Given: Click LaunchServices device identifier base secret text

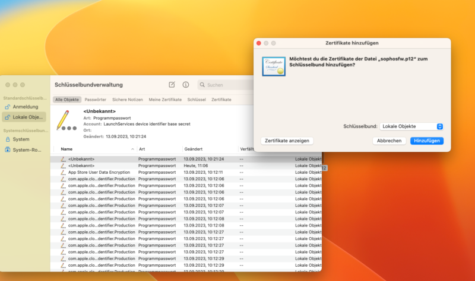Looking at the screenshot, I should tap(147, 124).
